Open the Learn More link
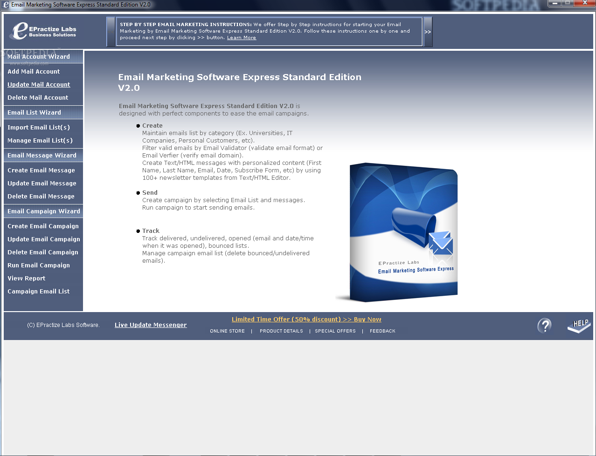The width and height of the screenshot is (596, 456). click(242, 38)
